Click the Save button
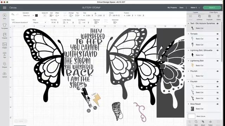225x126 pixels. pos(181,8)
